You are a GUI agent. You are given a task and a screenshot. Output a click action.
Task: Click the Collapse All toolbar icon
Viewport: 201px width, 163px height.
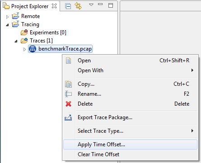click(x=68, y=6)
